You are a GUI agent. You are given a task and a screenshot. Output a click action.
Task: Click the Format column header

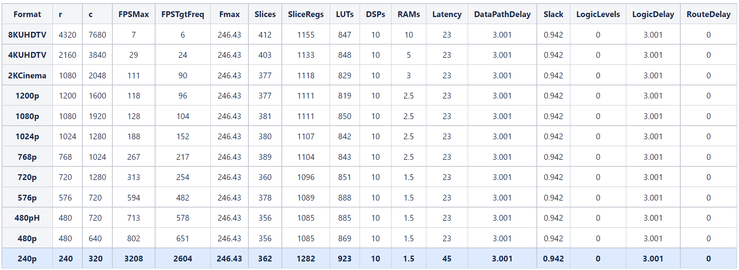(27, 14)
